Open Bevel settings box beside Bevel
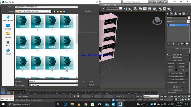The image size is (191, 107). [176, 67]
